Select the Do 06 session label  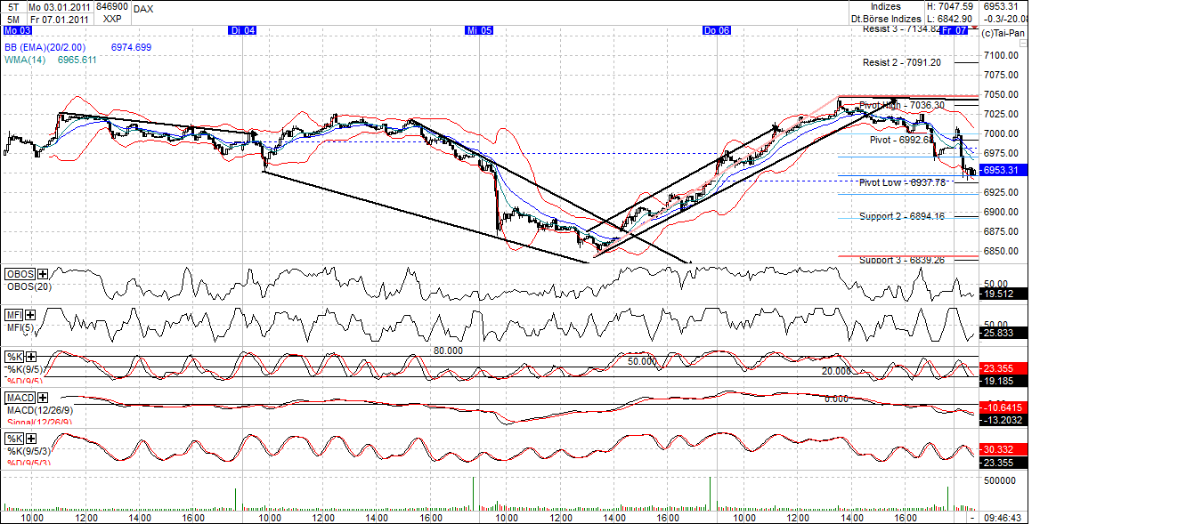[x=716, y=29]
